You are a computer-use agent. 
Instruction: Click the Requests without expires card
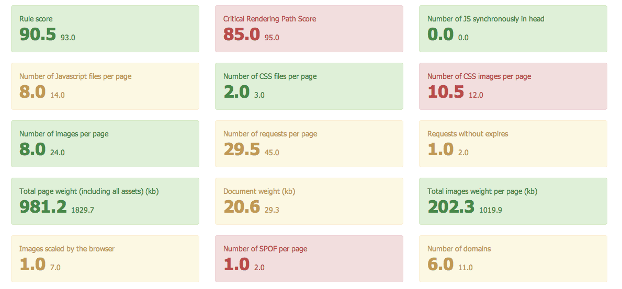tap(513, 144)
